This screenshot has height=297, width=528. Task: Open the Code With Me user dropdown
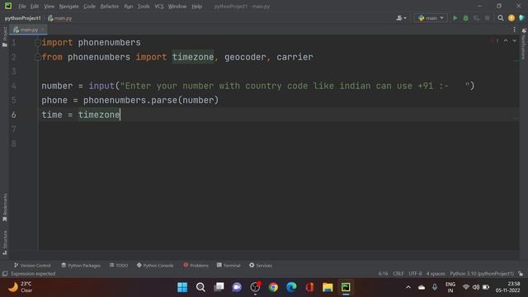point(401,18)
